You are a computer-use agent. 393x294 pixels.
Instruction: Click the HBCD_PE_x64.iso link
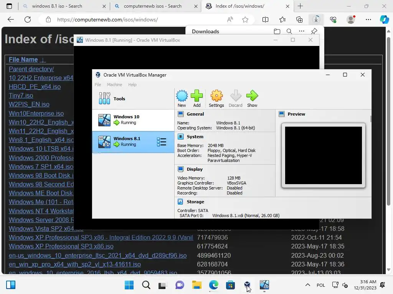[35, 87]
